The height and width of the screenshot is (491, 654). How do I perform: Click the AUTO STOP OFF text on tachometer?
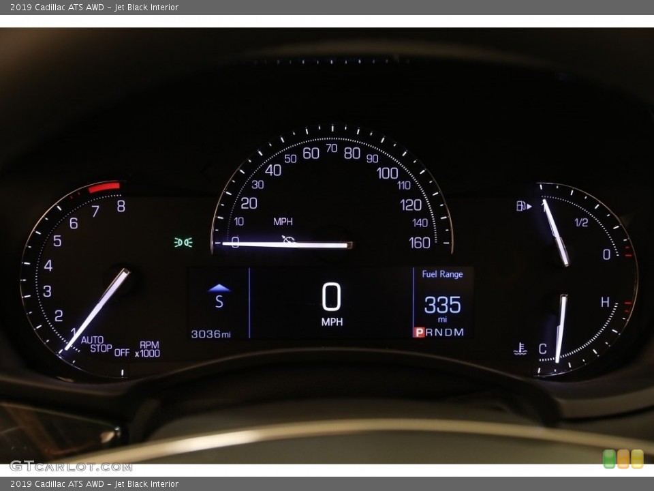coord(105,346)
